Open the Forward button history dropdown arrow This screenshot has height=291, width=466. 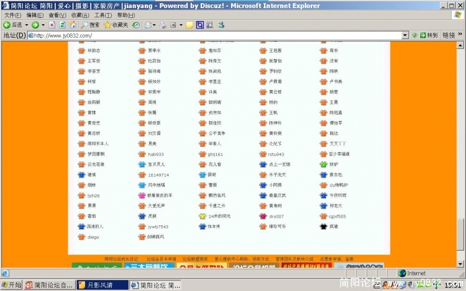pyautogui.click(x=43, y=25)
